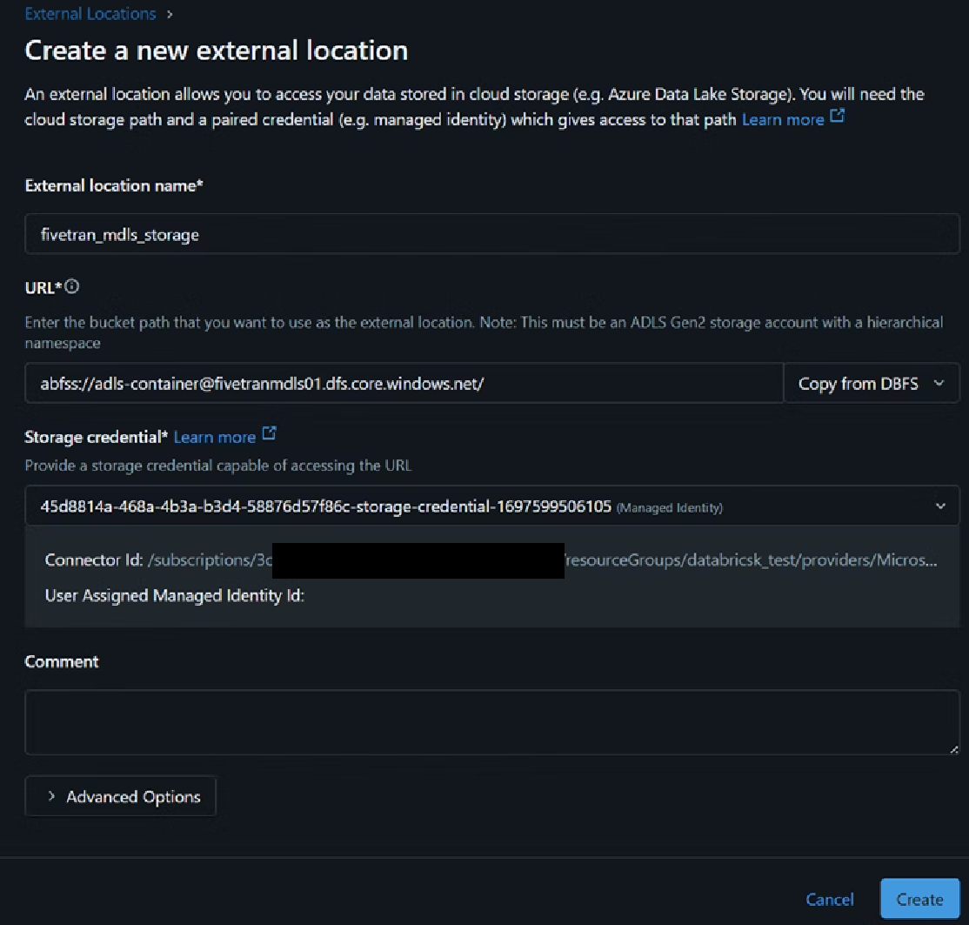Click the Comment box resize handle

click(x=953, y=748)
